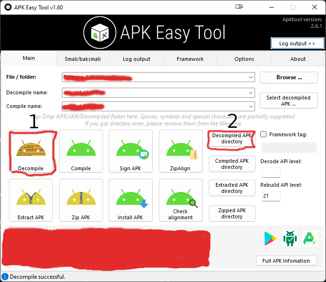Image resolution: width=326 pixels, height=282 pixels.
Task: Run ZipAlign via its android icon
Action: (180, 151)
